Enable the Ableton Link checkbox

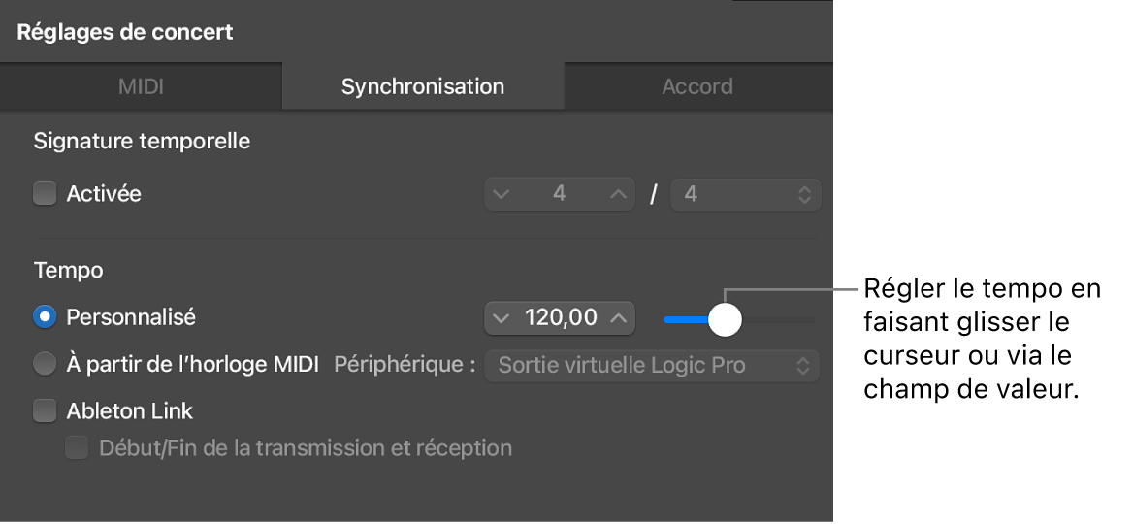pos(46,411)
